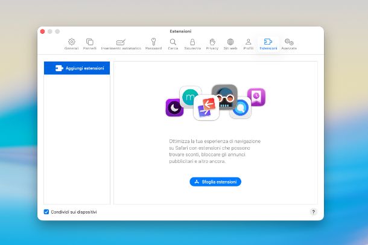This screenshot has height=245, width=368.
Task: Click the purple bookmark clock extension icon
Action: (x=256, y=97)
